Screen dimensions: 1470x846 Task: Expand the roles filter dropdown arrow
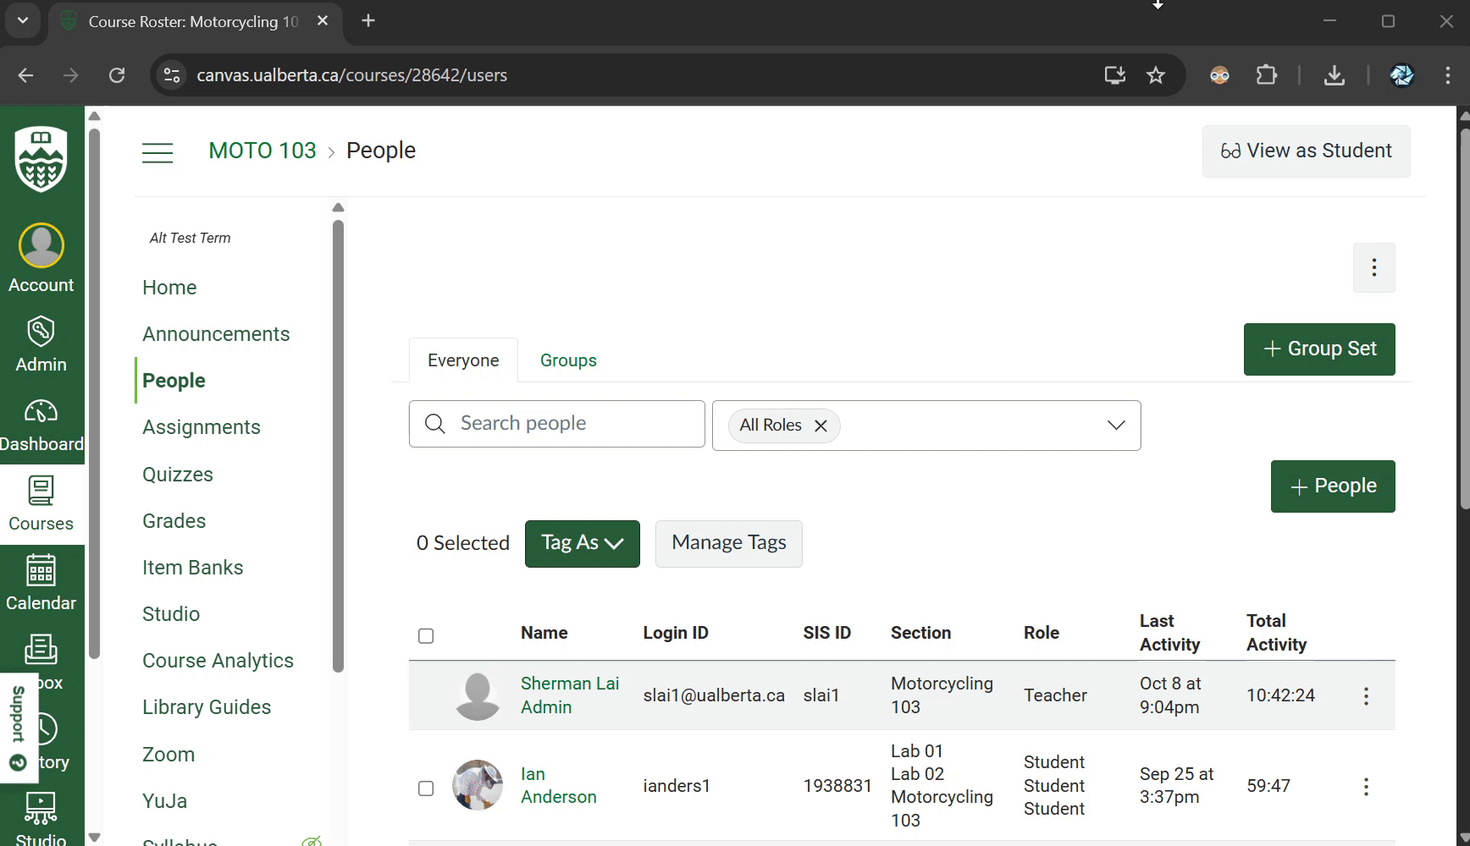coord(1116,426)
